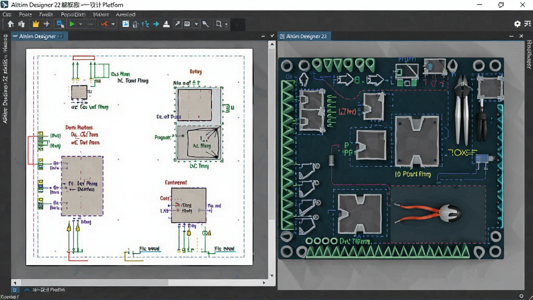The width and height of the screenshot is (533, 300).
Task: Select the 'Earlvernd' label in the schematic
Action: (x=176, y=183)
